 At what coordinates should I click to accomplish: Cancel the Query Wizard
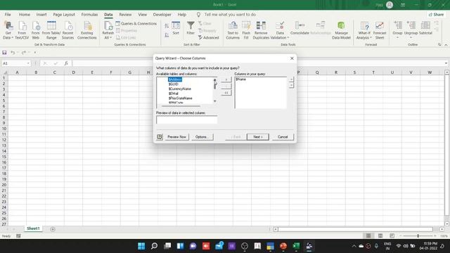[283, 137]
